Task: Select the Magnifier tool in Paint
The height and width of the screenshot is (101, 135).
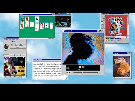Action: coord(104,20)
